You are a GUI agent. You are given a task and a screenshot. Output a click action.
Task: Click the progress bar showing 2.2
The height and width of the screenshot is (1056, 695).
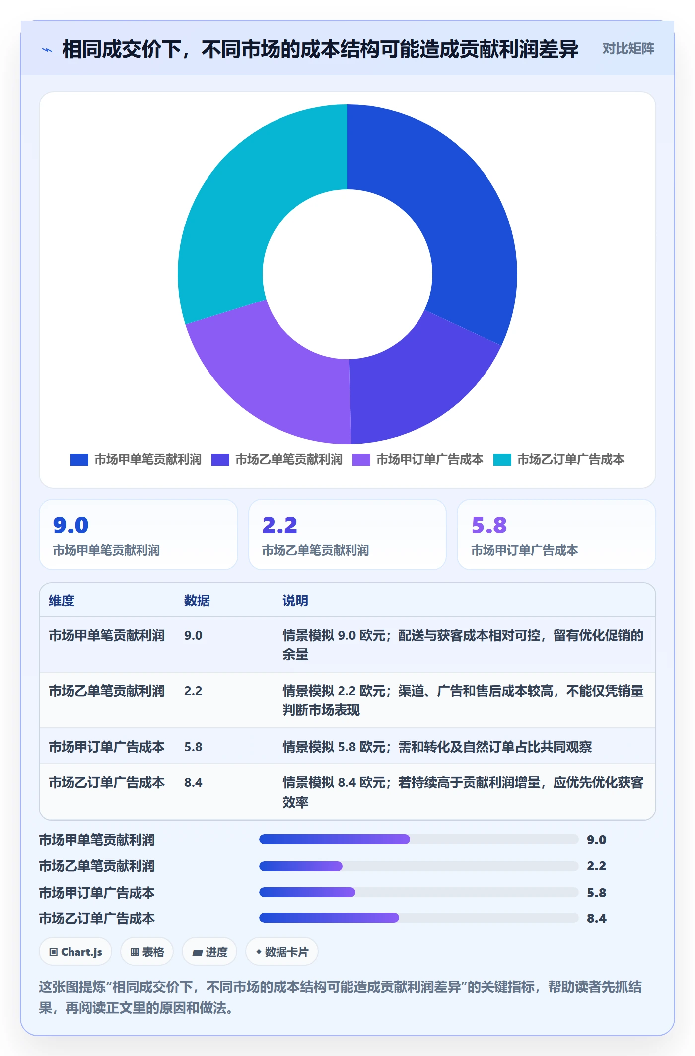(419, 866)
